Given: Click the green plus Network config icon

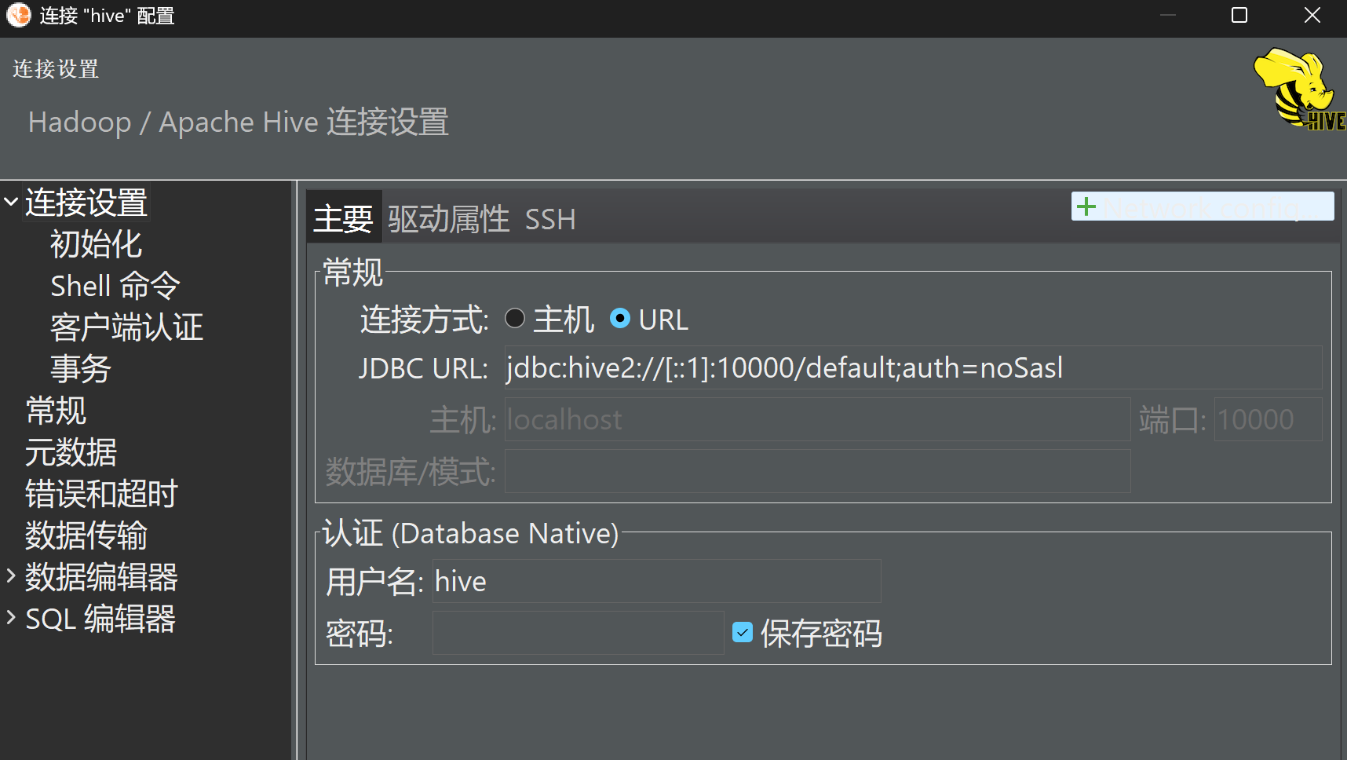Looking at the screenshot, I should pos(1086,206).
